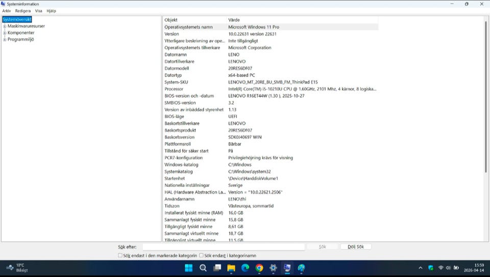Open Task View on taskbar
This screenshot has width=490, height=277.
coord(217,268)
